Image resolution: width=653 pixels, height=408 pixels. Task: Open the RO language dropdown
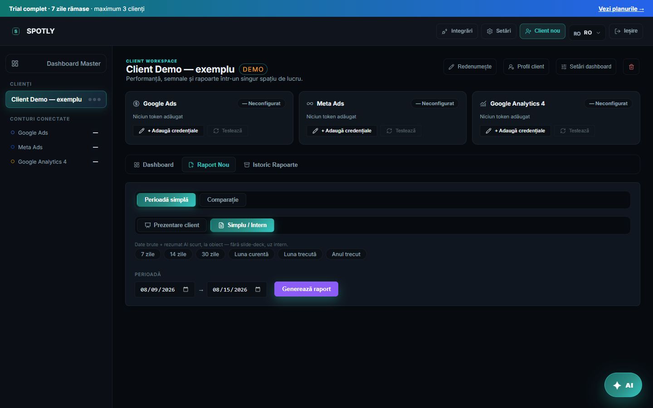point(587,33)
